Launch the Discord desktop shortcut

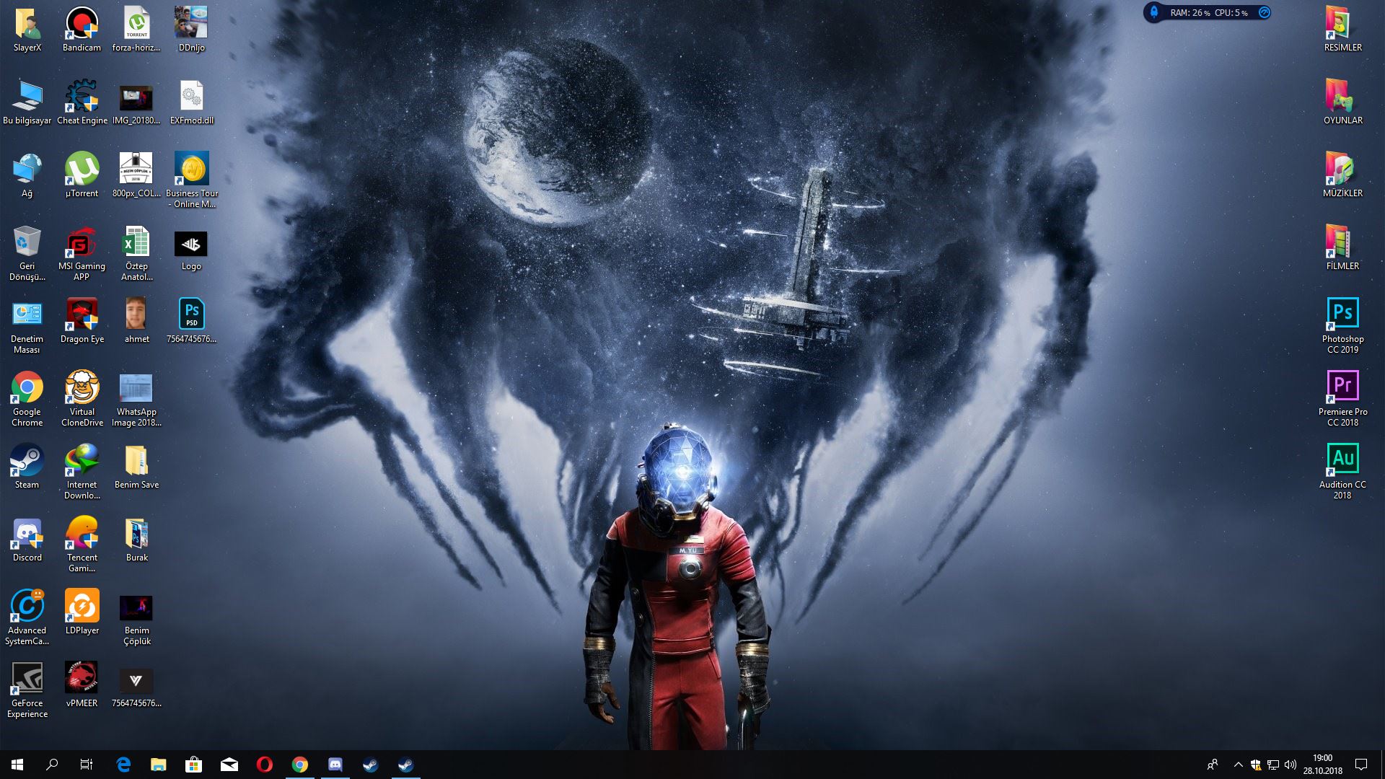pyautogui.click(x=27, y=539)
